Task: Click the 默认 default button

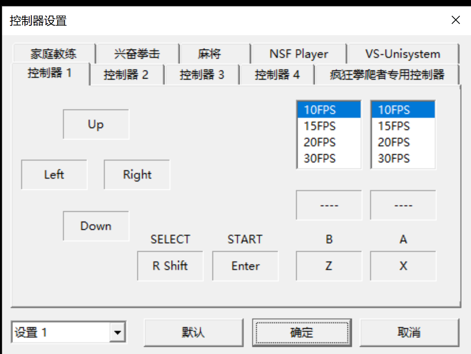Action: point(193,332)
